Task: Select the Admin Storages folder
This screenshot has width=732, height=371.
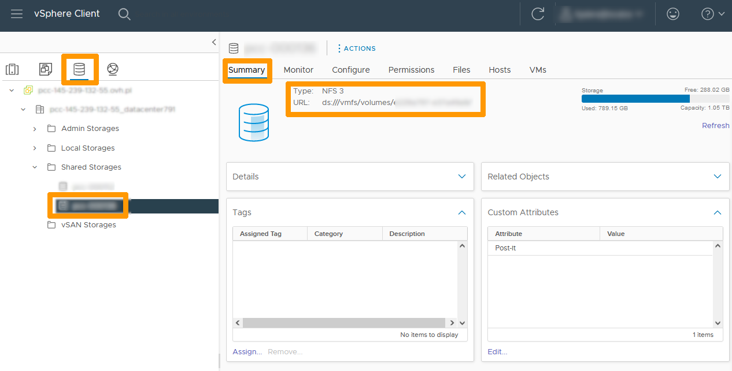Action: coord(90,129)
